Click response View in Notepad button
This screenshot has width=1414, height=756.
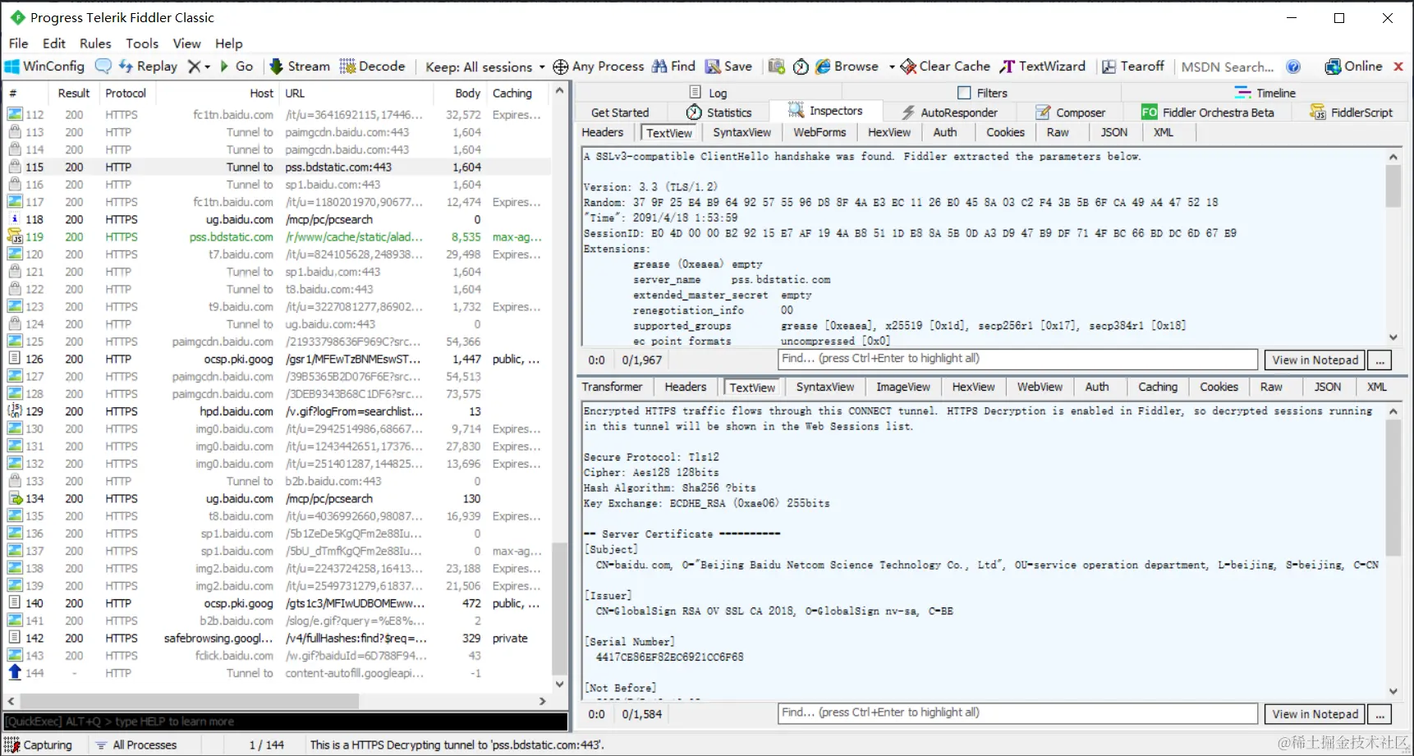pyautogui.click(x=1315, y=714)
